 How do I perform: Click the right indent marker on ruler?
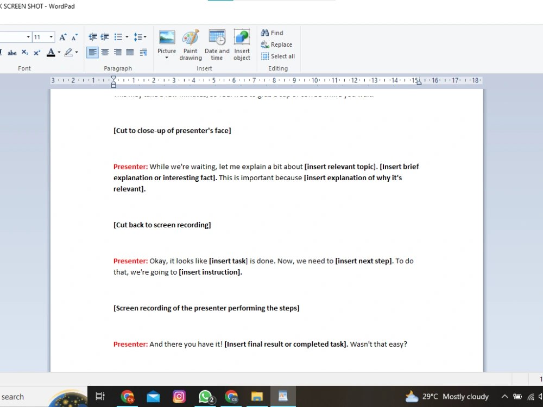[x=419, y=82]
